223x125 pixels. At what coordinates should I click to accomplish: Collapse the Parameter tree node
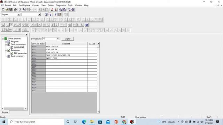[6, 50]
